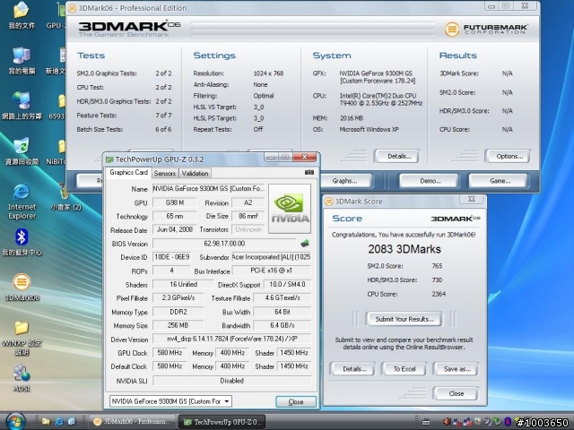Click the HDR/SM3.0 Score value 730

tap(437, 280)
